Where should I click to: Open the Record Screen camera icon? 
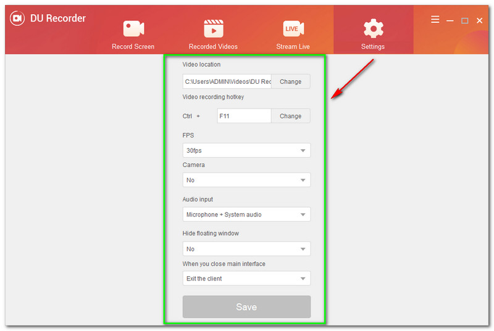133,28
